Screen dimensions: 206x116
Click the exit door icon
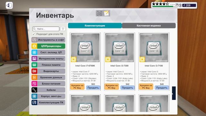[x=9, y=5]
